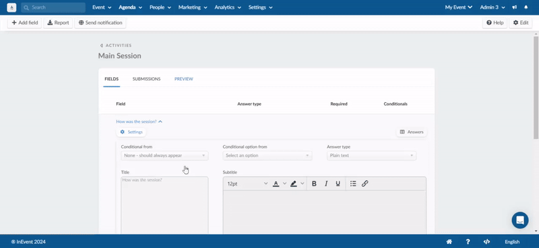
Task: Switch to the Preview tab
Action: (183, 79)
